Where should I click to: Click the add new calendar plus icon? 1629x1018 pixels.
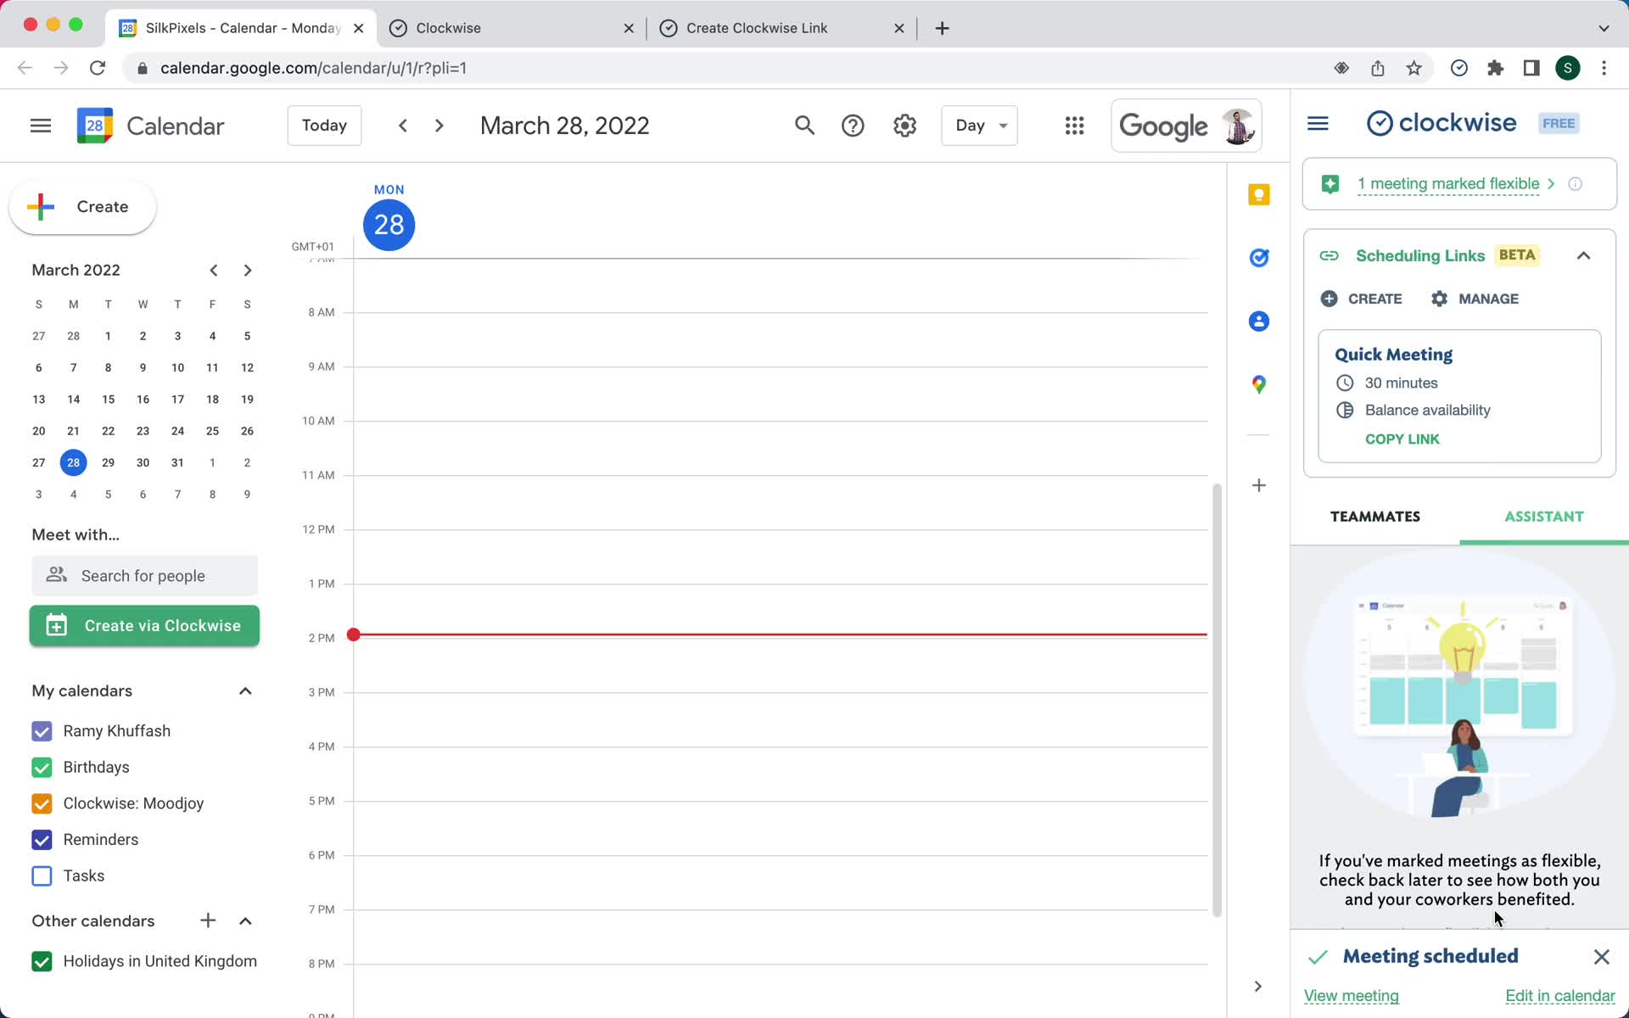[206, 920]
